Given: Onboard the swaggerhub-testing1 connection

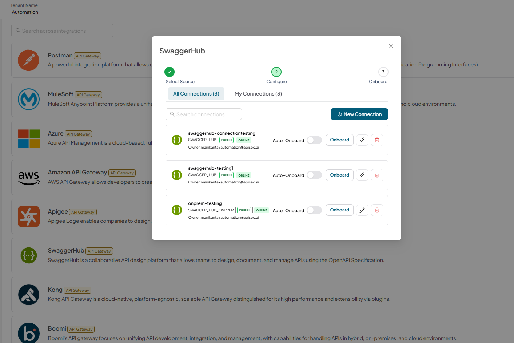Looking at the screenshot, I should tap(340, 175).
